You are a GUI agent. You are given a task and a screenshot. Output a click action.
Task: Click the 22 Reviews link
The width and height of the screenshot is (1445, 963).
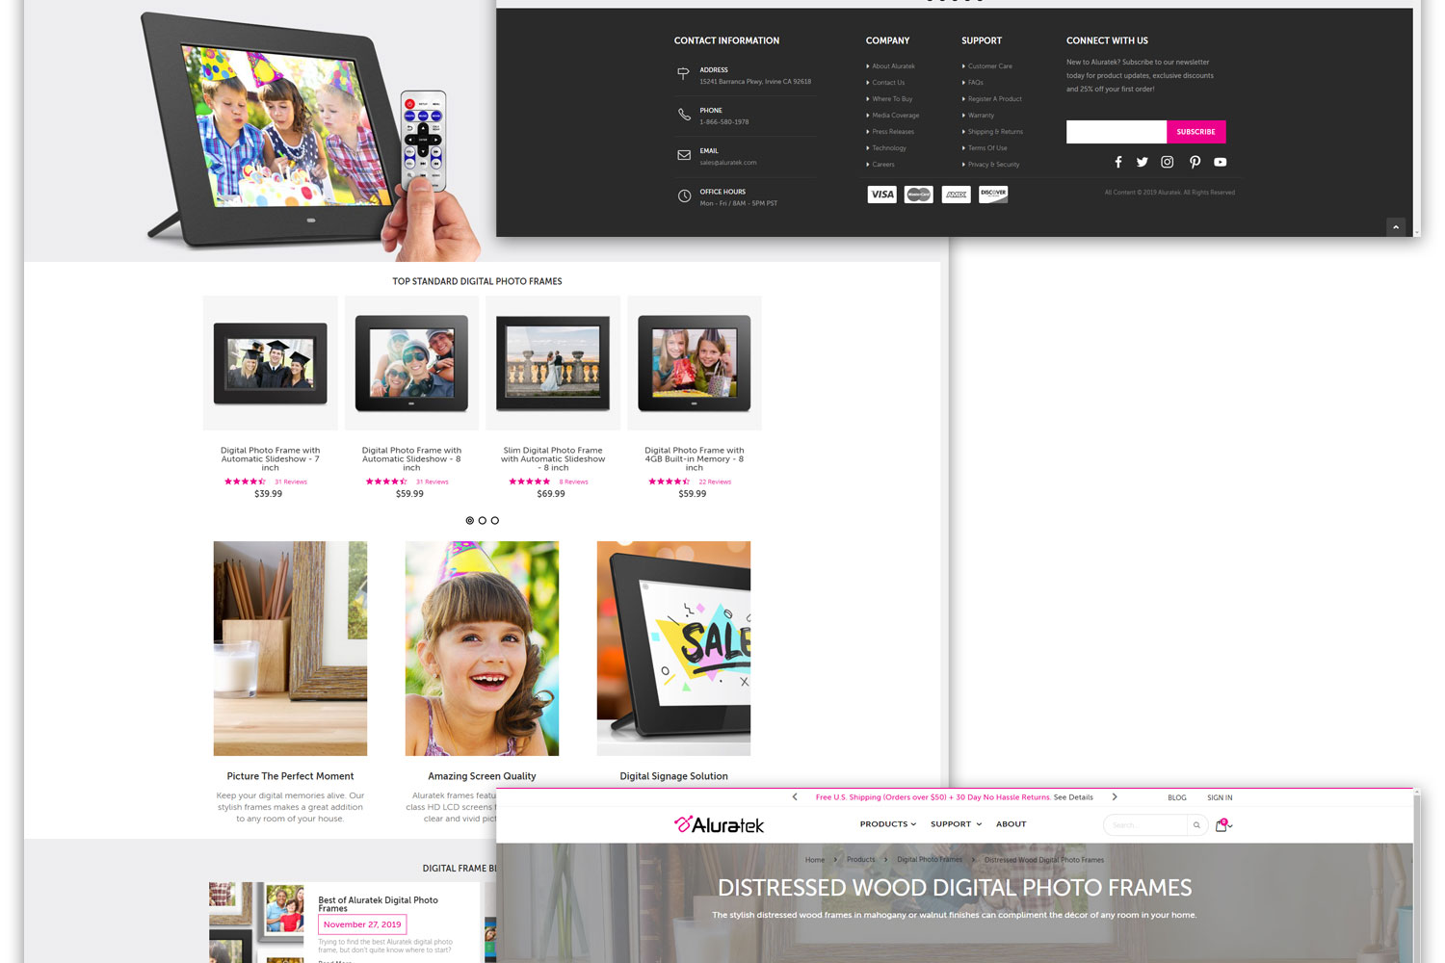click(715, 481)
